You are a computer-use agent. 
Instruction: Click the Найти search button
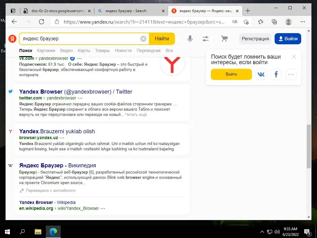(x=162, y=39)
